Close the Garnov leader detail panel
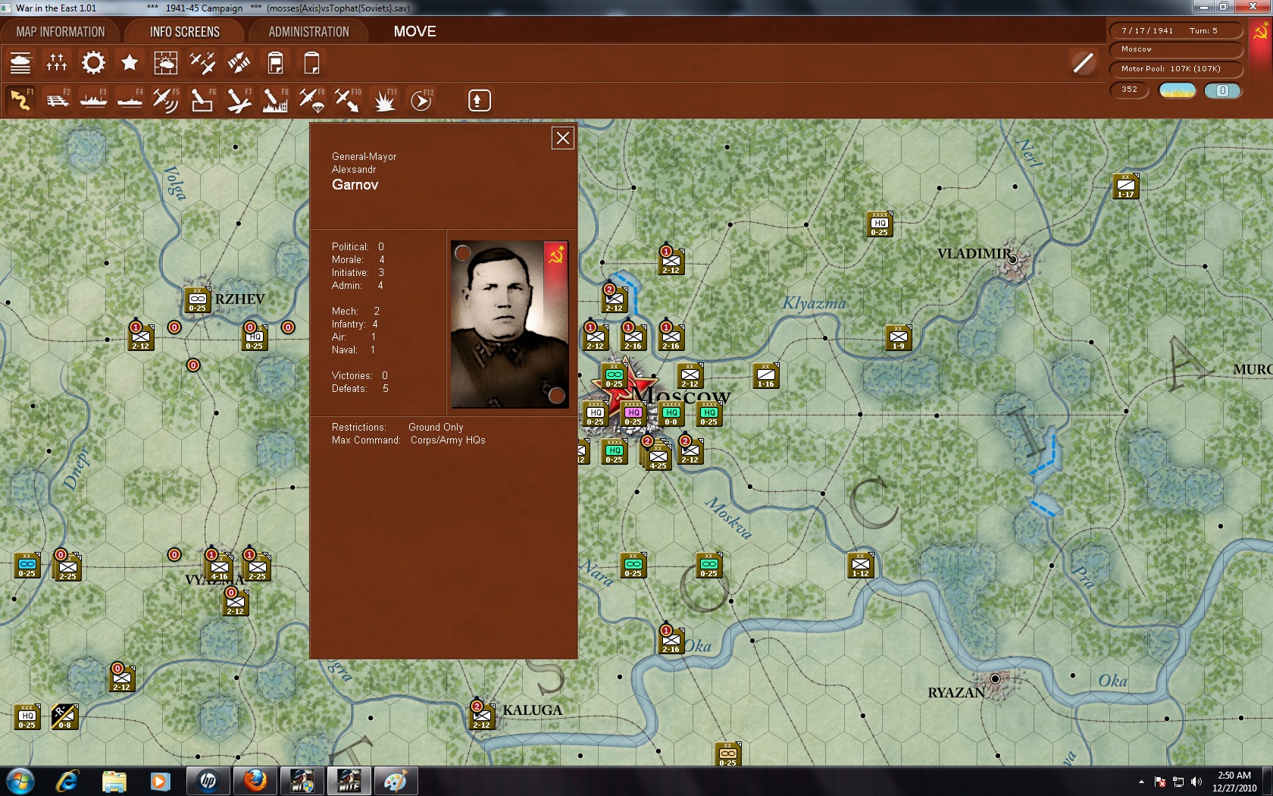 pyautogui.click(x=562, y=138)
